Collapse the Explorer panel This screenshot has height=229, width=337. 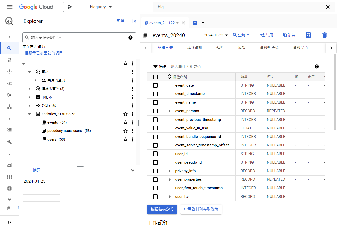click(x=134, y=21)
